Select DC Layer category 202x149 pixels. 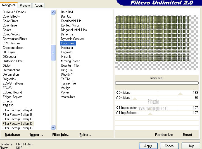(9, 52)
